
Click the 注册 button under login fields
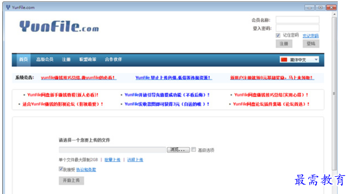[284, 44]
